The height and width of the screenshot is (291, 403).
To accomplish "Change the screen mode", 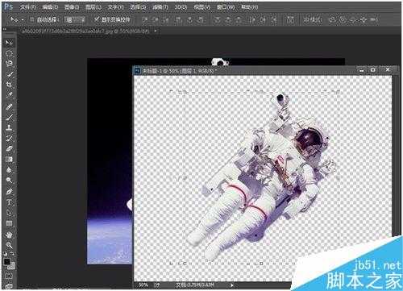I will coord(9,286).
